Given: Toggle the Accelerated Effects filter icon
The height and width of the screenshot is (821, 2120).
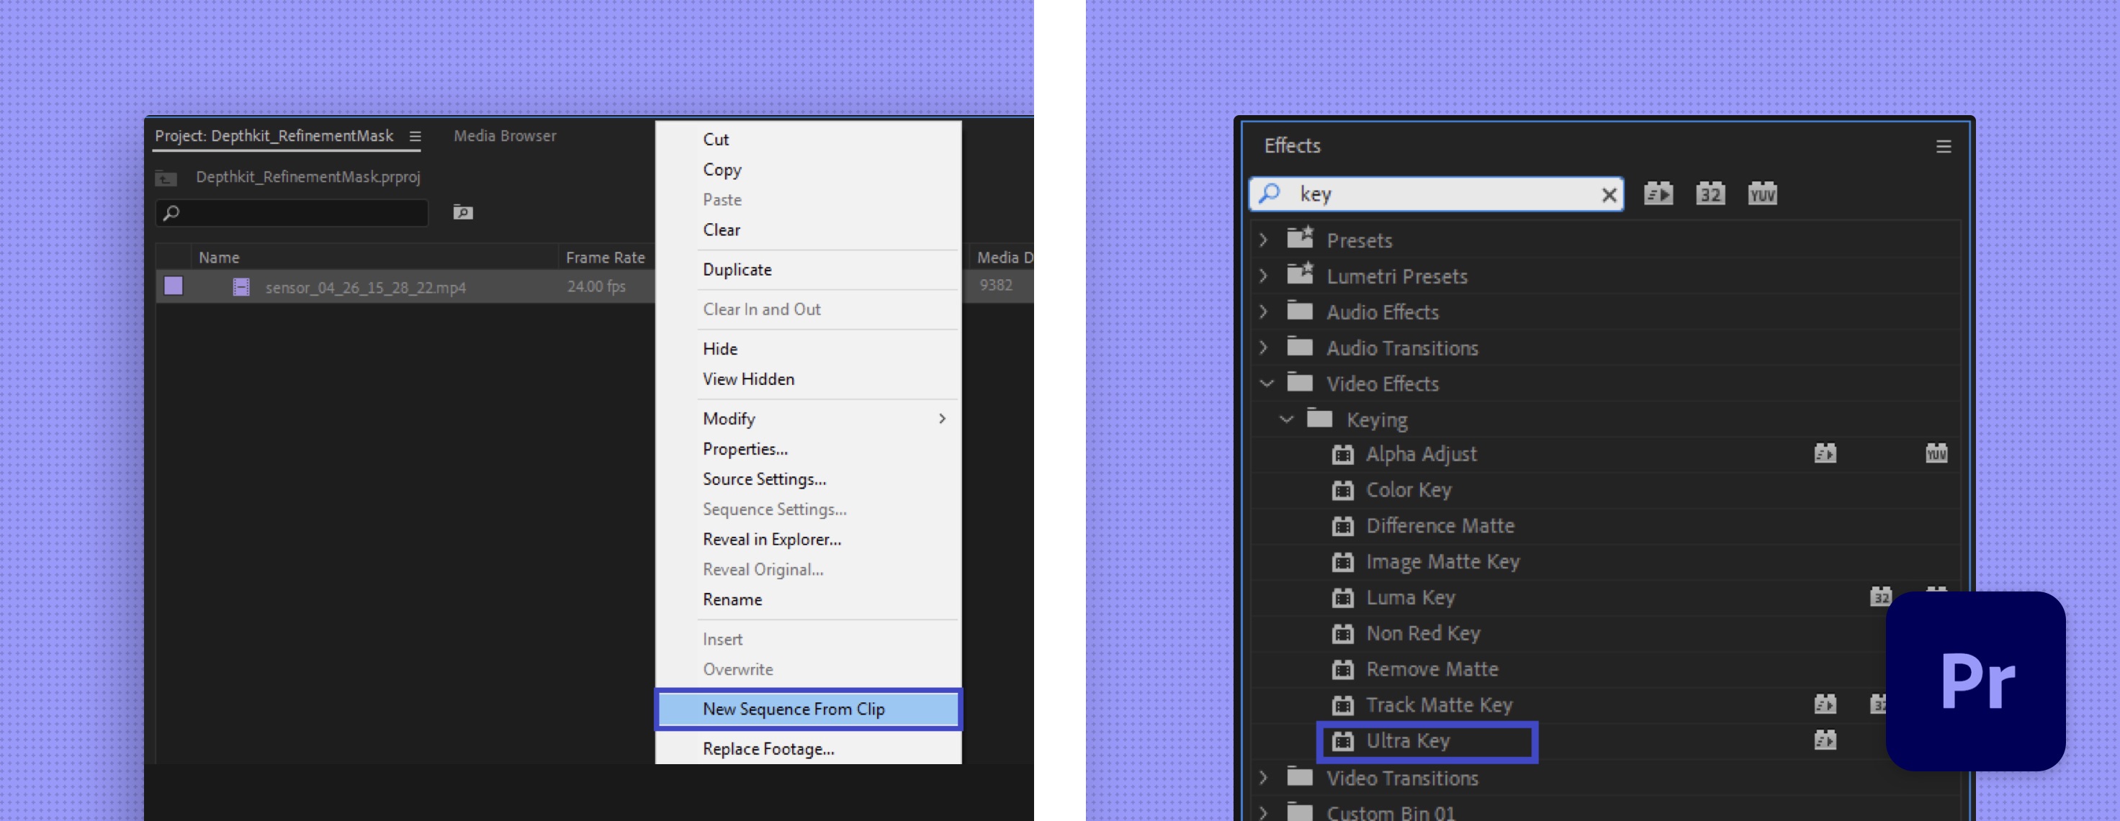Looking at the screenshot, I should [x=1658, y=194].
